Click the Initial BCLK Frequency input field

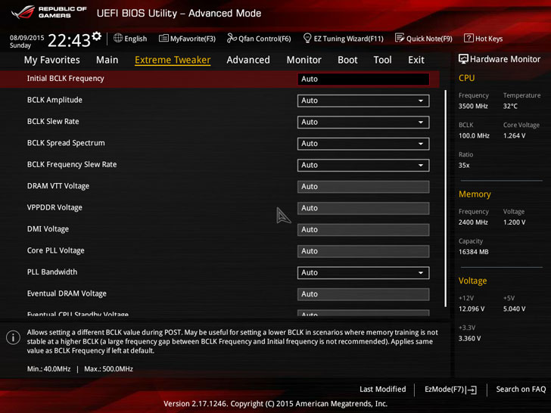pos(363,79)
